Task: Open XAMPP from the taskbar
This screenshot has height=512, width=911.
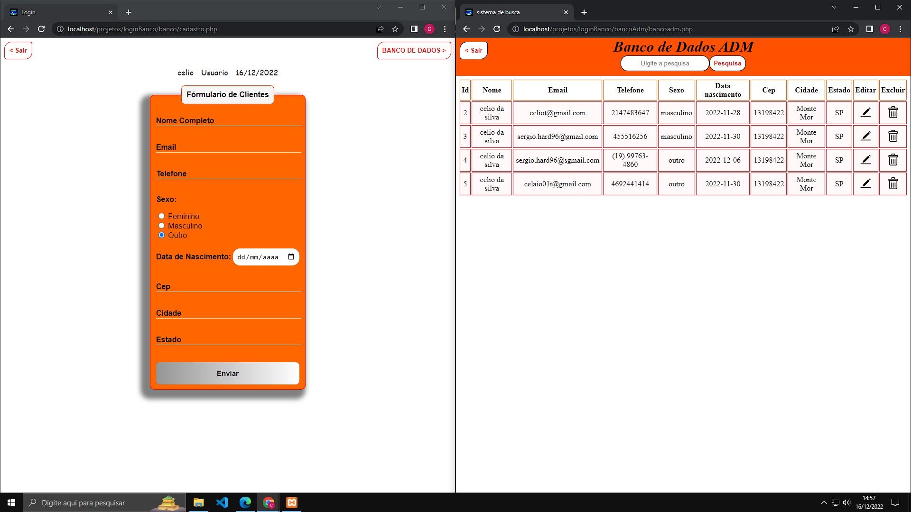Action: pos(292,503)
